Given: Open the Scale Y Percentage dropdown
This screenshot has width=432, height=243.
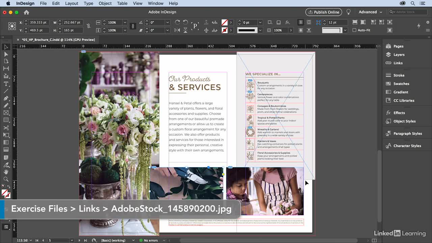Looking at the screenshot, I should tap(125, 30).
